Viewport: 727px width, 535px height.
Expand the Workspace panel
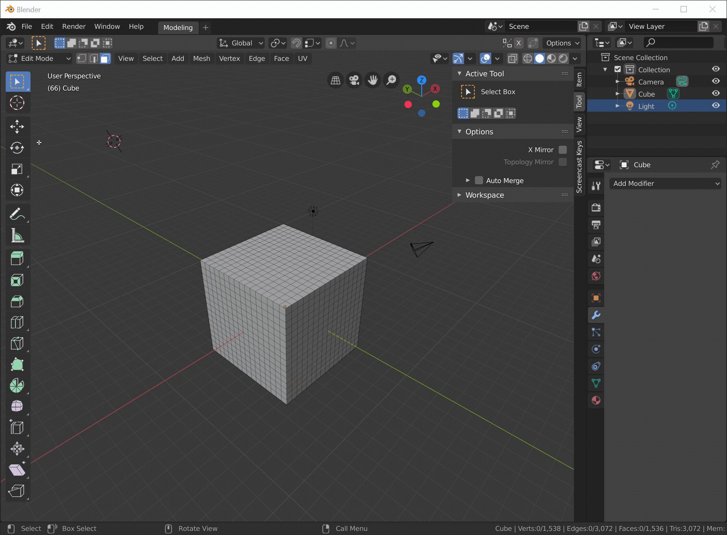459,195
